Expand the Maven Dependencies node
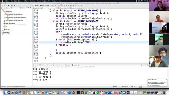Image resolution: width=169 pixels, height=95 pixels. pyautogui.click(x=3, y=23)
